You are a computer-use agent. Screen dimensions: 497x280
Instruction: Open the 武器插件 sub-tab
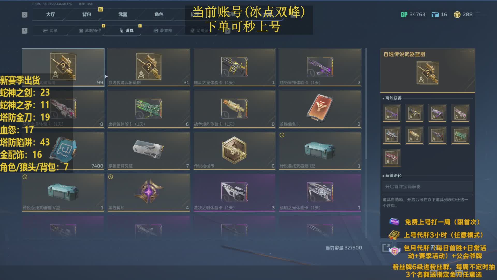click(90, 31)
